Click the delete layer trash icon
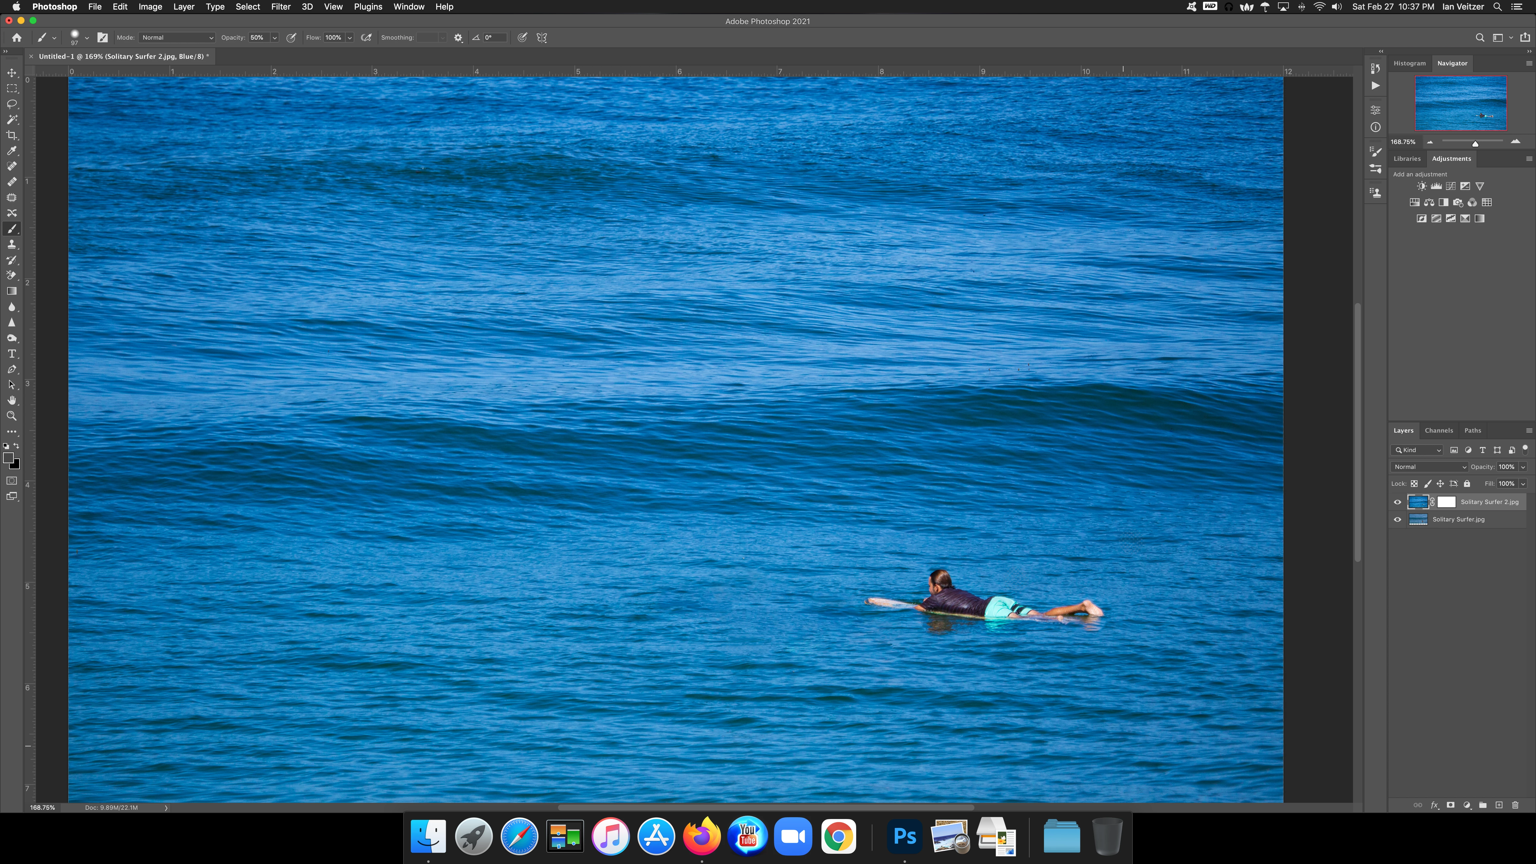This screenshot has width=1536, height=864. coord(1515,805)
